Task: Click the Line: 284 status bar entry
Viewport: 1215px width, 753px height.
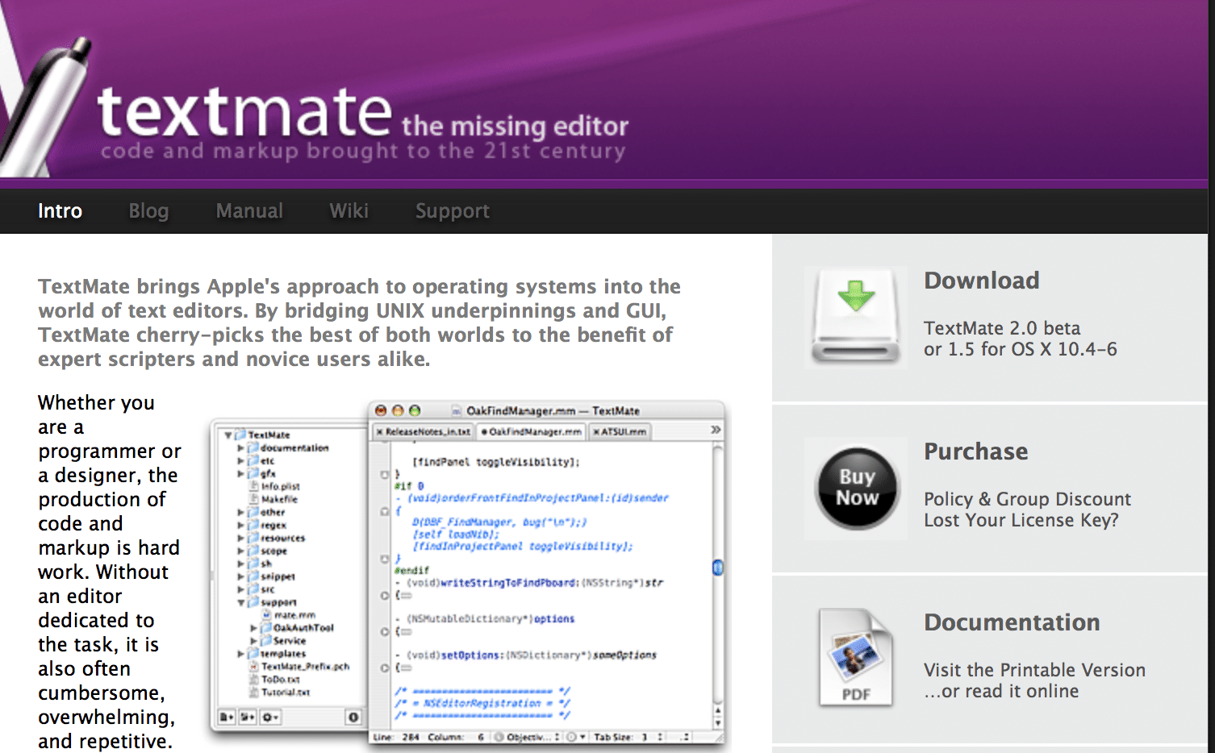Action: tap(396, 737)
